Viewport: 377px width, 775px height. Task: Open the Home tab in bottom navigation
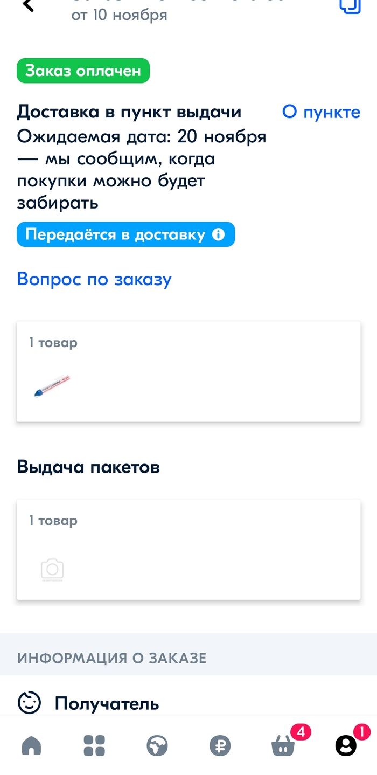(31, 746)
